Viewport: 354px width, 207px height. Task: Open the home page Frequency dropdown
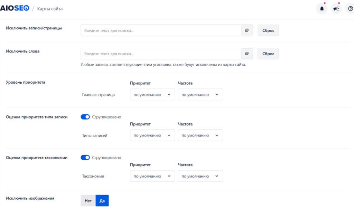pos(200,94)
